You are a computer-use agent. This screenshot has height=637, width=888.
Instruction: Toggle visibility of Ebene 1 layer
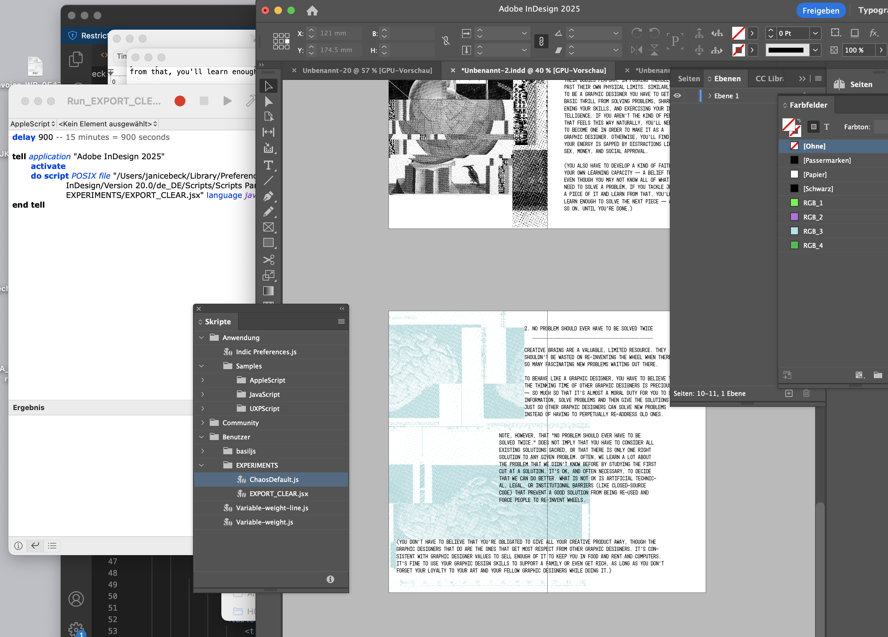(677, 96)
